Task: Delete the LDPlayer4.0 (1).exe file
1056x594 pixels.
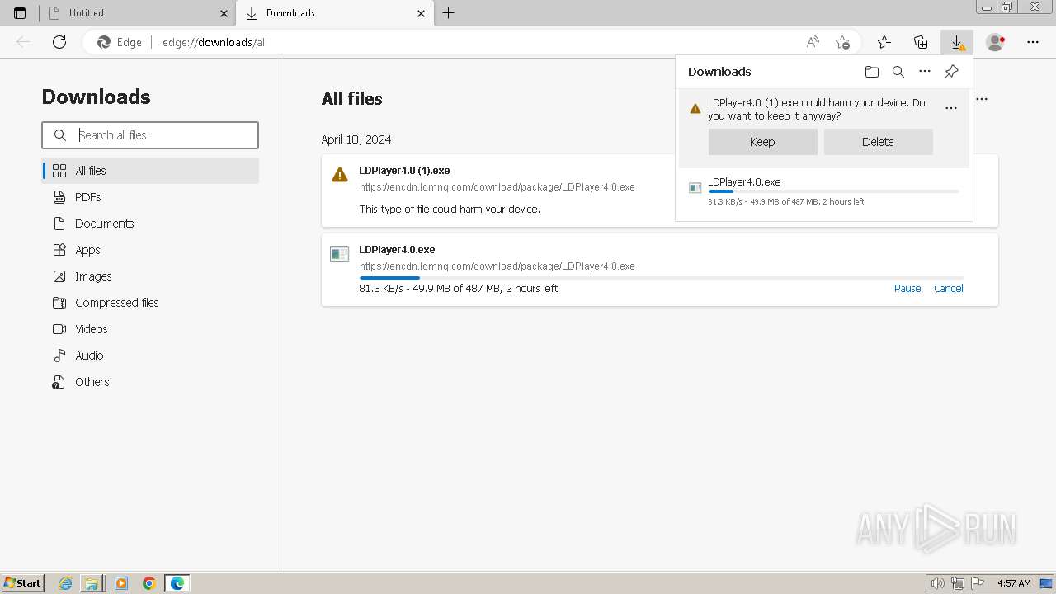Action: click(x=878, y=142)
